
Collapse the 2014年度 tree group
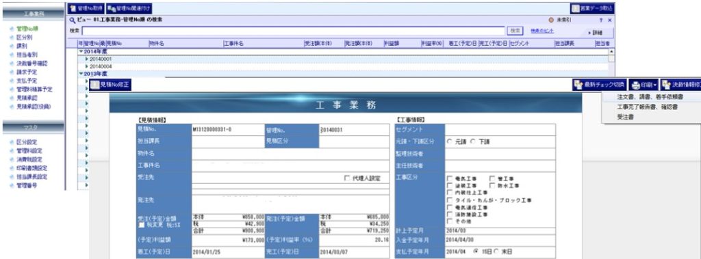click(81, 51)
